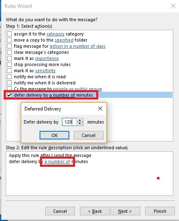This screenshot has height=221, width=179.
Task: Tick 'notify me when it is delivered'
Action: [x=9, y=83]
